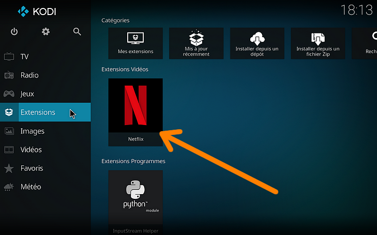Click the Extensions Vidéos heading
Viewport: 377px width, 235px height.
(125, 69)
